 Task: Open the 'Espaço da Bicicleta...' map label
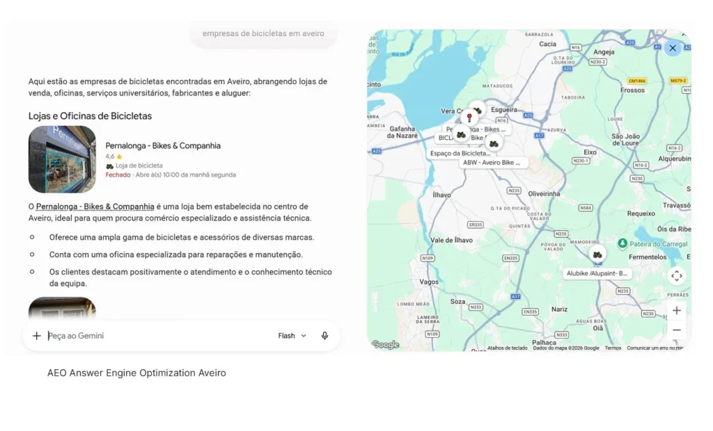460,154
